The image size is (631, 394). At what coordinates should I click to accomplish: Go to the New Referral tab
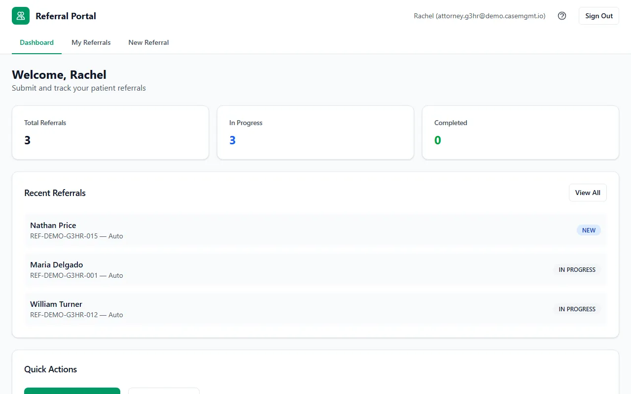tap(148, 42)
